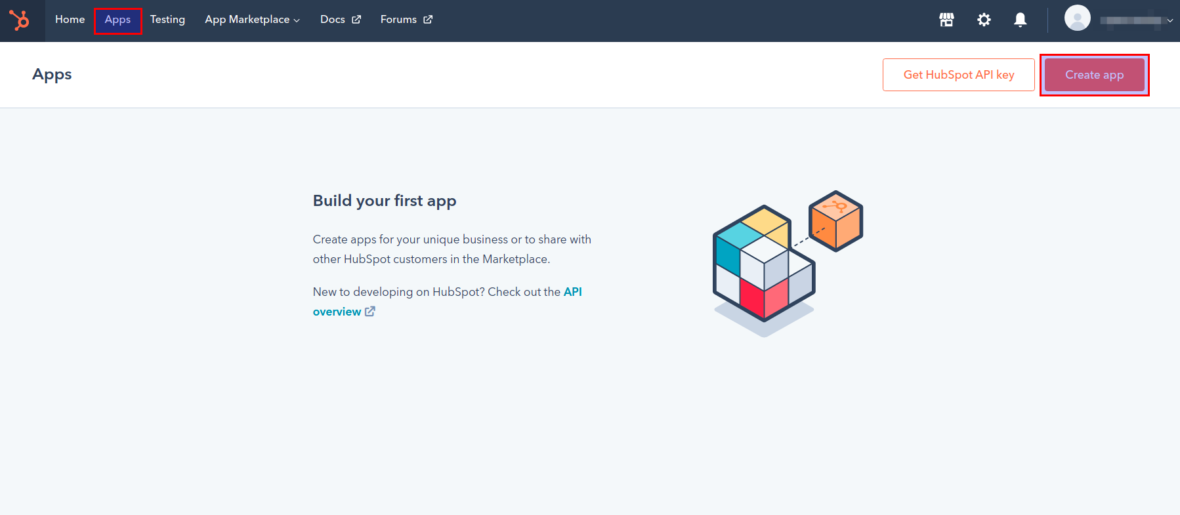Open the notifications bell icon
The width and height of the screenshot is (1180, 515).
[1020, 20]
